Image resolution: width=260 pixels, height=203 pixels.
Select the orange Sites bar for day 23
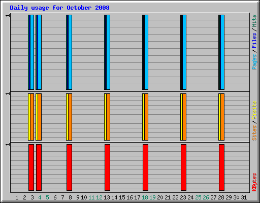[184, 117]
